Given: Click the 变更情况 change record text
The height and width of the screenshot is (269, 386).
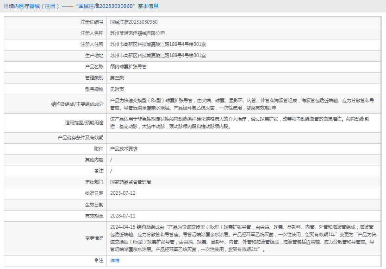Looking at the screenshot, I should 243,238.
